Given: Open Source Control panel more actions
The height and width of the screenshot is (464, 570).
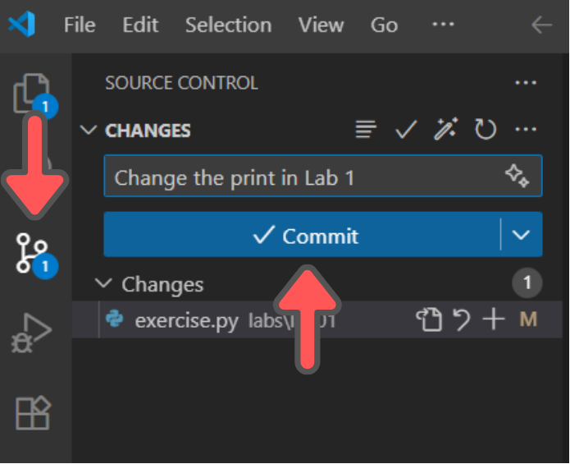Looking at the screenshot, I should [x=526, y=83].
